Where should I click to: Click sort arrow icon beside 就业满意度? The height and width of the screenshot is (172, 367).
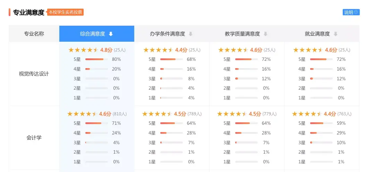pyautogui.click(x=335, y=34)
